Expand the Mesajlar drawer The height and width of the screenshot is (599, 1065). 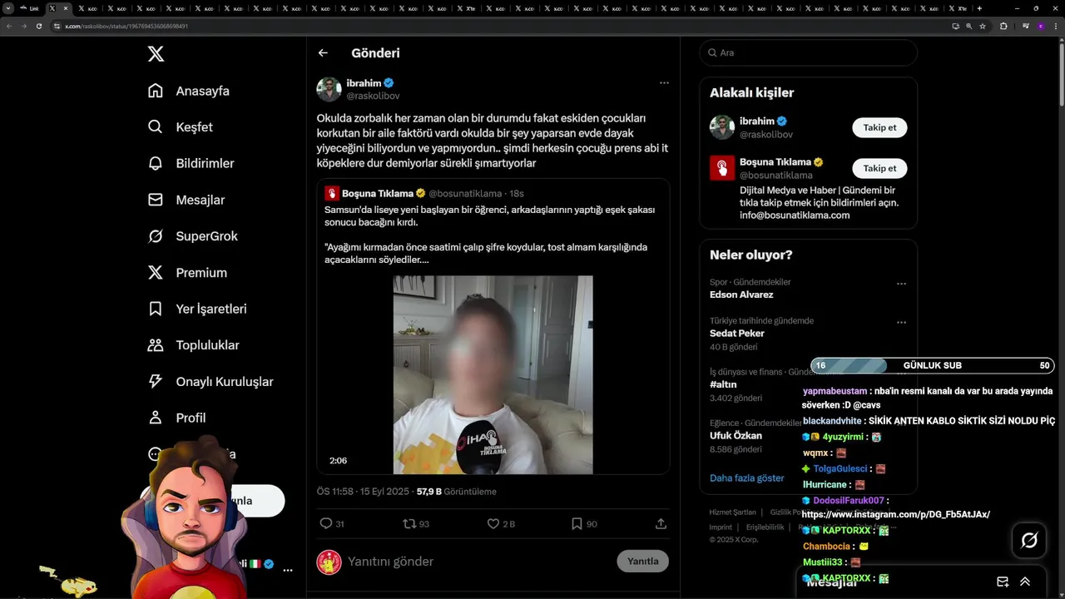point(1025,582)
